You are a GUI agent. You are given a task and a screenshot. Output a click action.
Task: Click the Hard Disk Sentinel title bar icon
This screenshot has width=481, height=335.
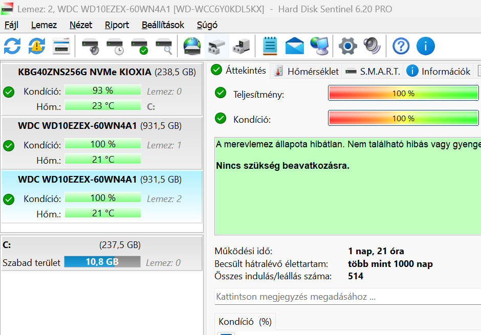(7, 9)
